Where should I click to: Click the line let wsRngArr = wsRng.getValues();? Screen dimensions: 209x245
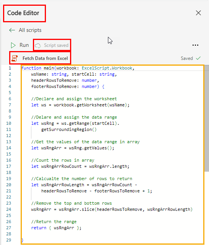(73, 148)
